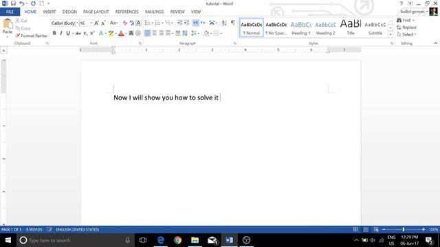Viewport: 440px width, 247px height.
Task: Insert enclosed characters icon
Action: (x=138, y=33)
